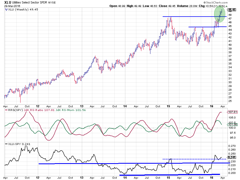Click the 49.45 price tag on the axis

pyautogui.click(x=232, y=10)
